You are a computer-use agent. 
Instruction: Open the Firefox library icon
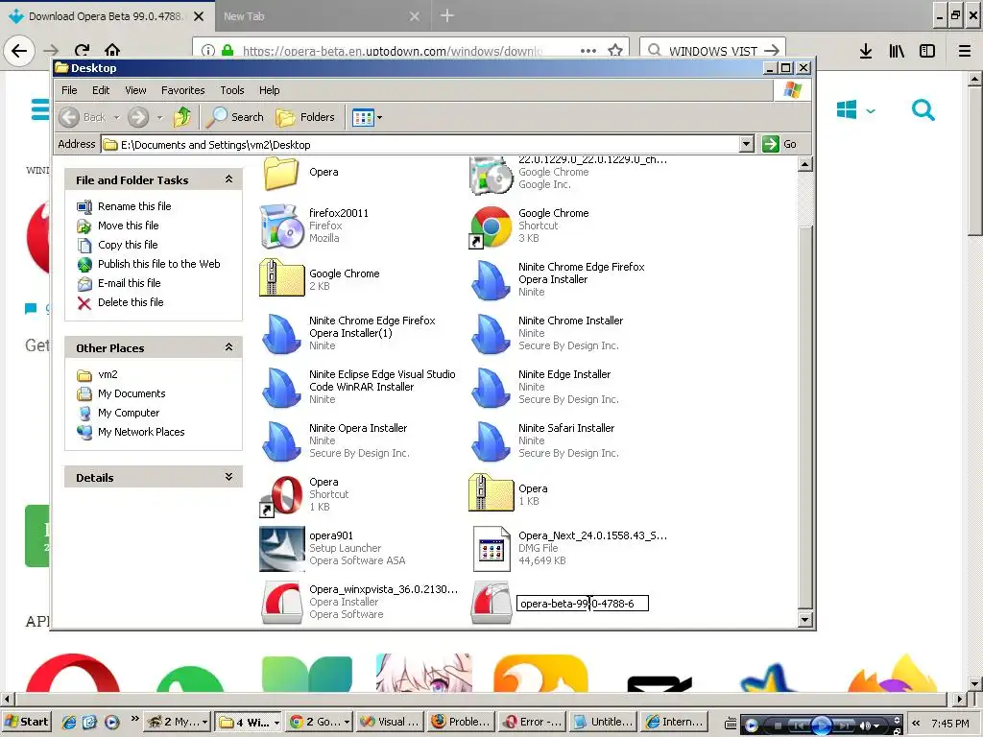click(x=897, y=51)
